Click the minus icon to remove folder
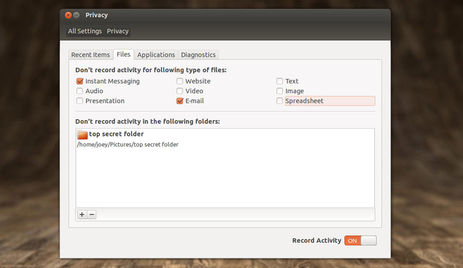The height and width of the screenshot is (268, 463). click(x=92, y=214)
